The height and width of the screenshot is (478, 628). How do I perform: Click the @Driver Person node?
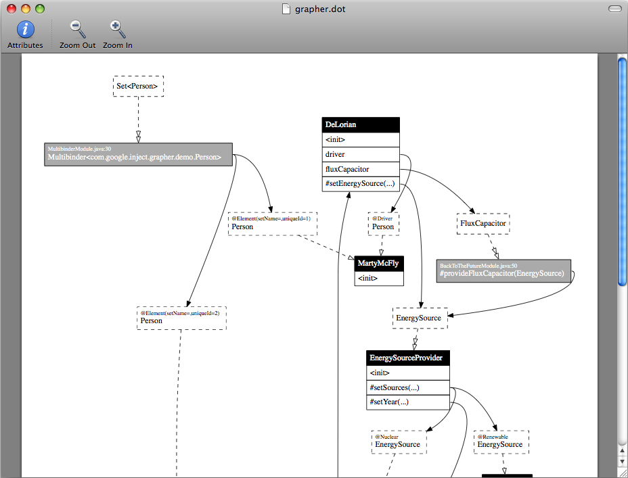coord(383,224)
